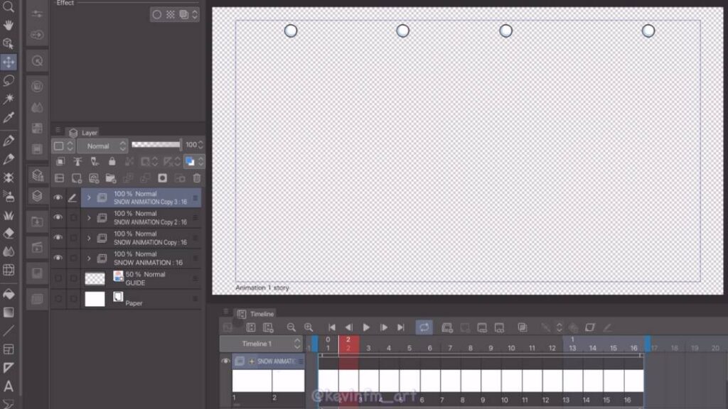Go to the first frame
728x409 pixels.
click(331, 328)
